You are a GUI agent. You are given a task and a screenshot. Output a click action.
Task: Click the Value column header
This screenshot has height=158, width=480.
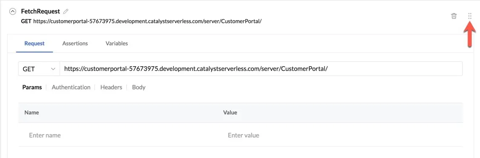[230, 112]
